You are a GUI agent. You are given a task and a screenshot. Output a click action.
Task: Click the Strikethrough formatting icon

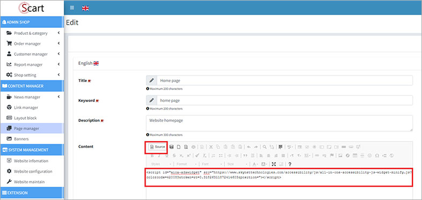[174, 155]
